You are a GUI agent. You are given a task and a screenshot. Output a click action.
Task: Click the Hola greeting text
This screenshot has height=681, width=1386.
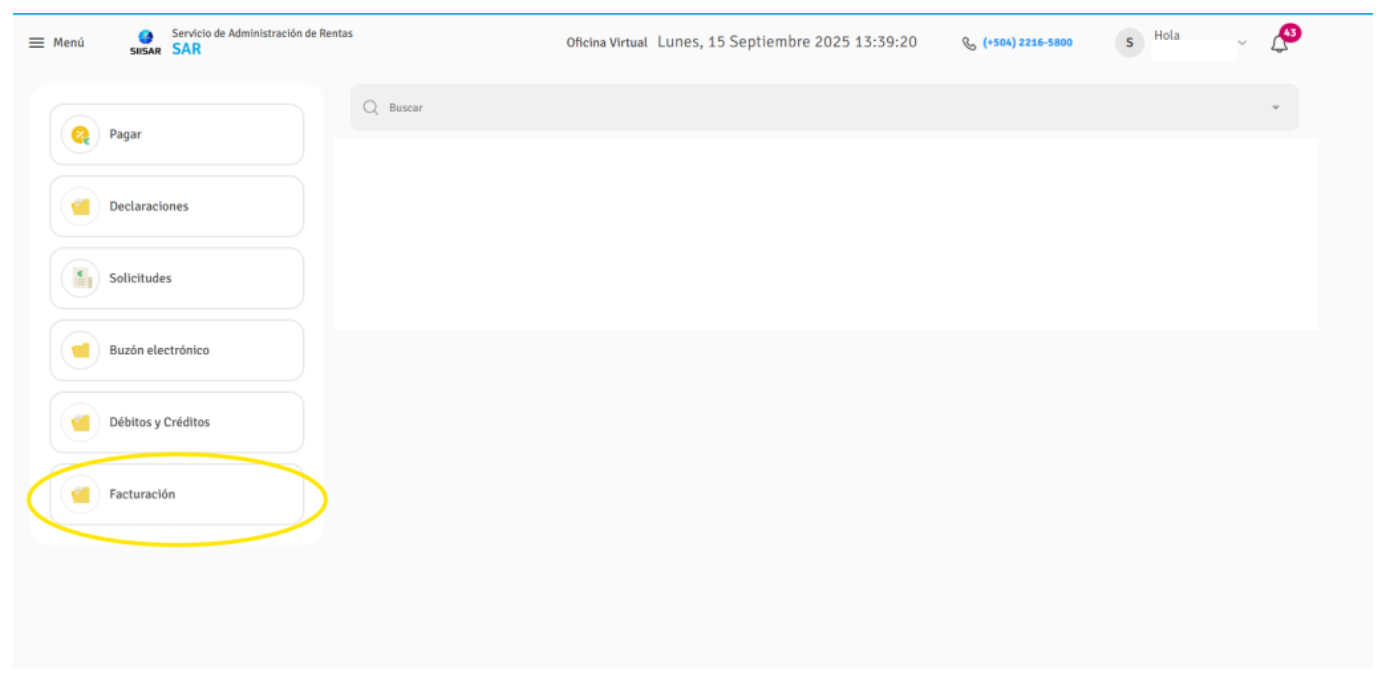[1167, 35]
